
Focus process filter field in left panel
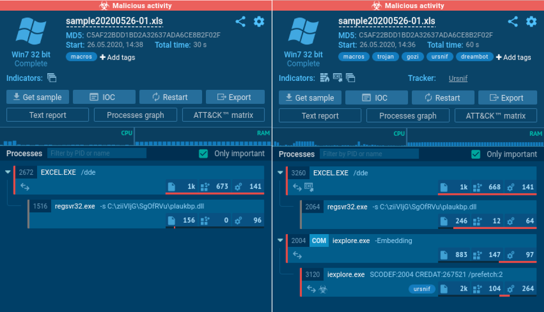point(97,153)
